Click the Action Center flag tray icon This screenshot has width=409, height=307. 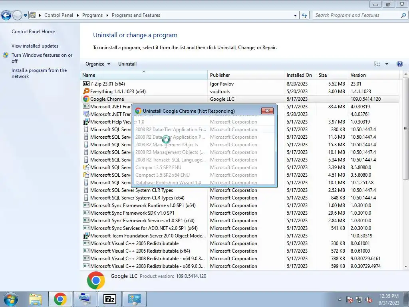pyautogui.click(x=349, y=299)
